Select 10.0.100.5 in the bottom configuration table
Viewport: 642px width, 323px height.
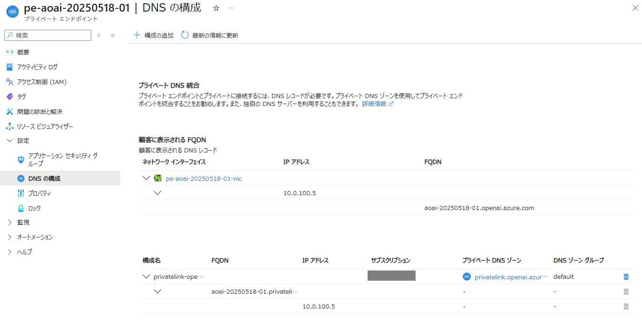(x=319, y=306)
